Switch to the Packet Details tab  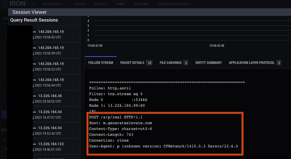tap(136, 63)
